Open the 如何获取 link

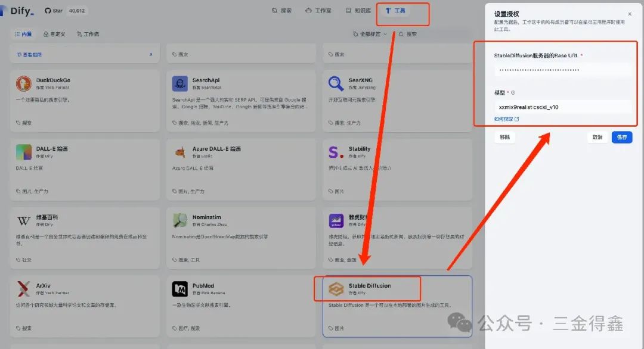(504, 118)
